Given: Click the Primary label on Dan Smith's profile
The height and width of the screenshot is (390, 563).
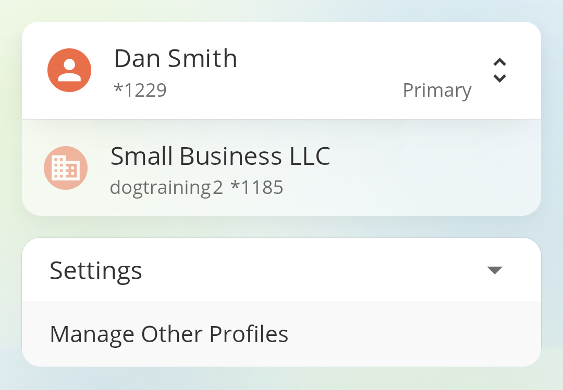Looking at the screenshot, I should pos(437,90).
